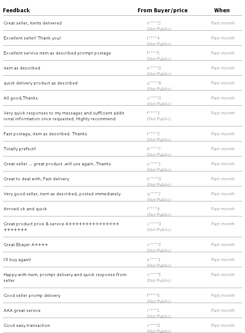
Task: Click the From Buyer/price column header
Action: pos(162,10)
